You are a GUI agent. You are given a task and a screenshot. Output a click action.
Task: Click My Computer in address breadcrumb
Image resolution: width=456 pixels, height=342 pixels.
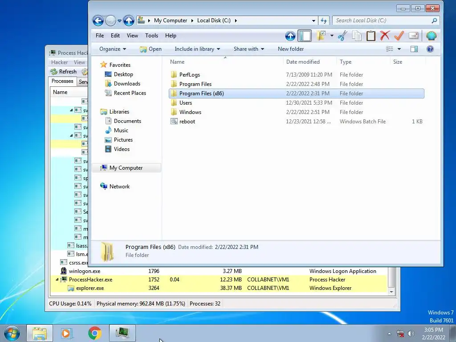171,20
